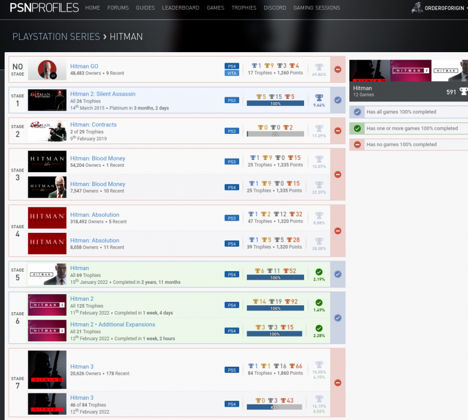The height and width of the screenshot is (420, 468).
Task: Click the PS3 badge on Hitman: Contracts
Action: (232, 130)
